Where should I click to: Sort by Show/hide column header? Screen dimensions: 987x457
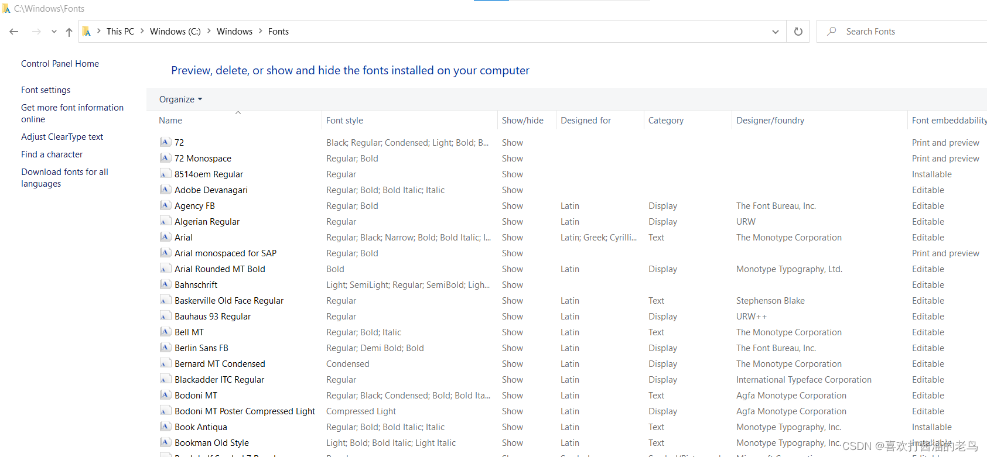coord(522,121)
